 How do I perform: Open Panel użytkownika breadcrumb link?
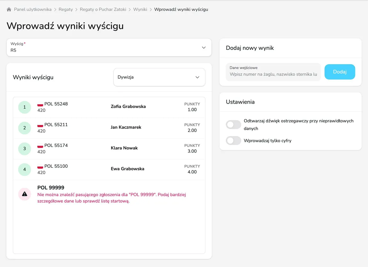33,9
